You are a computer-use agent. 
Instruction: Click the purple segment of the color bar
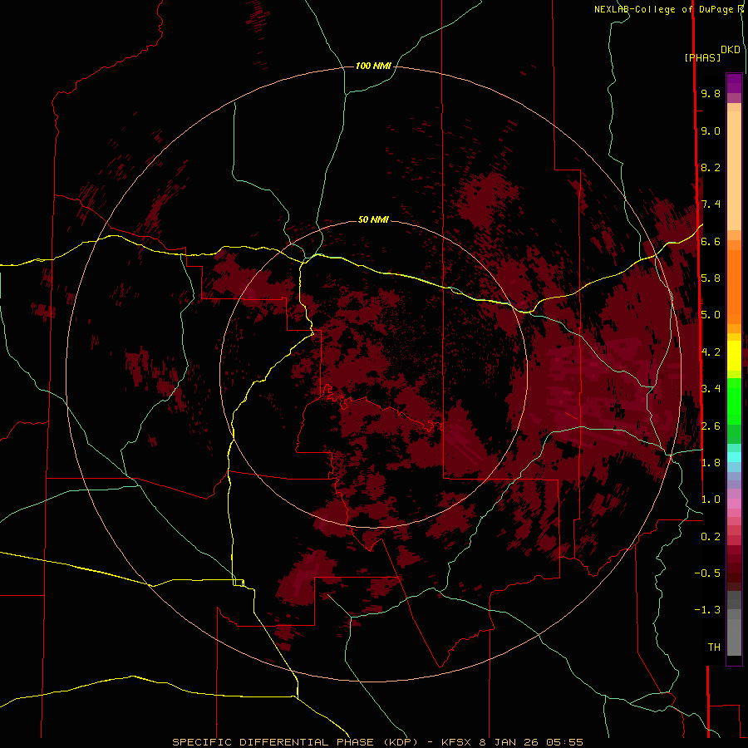(x=734, y=83)
